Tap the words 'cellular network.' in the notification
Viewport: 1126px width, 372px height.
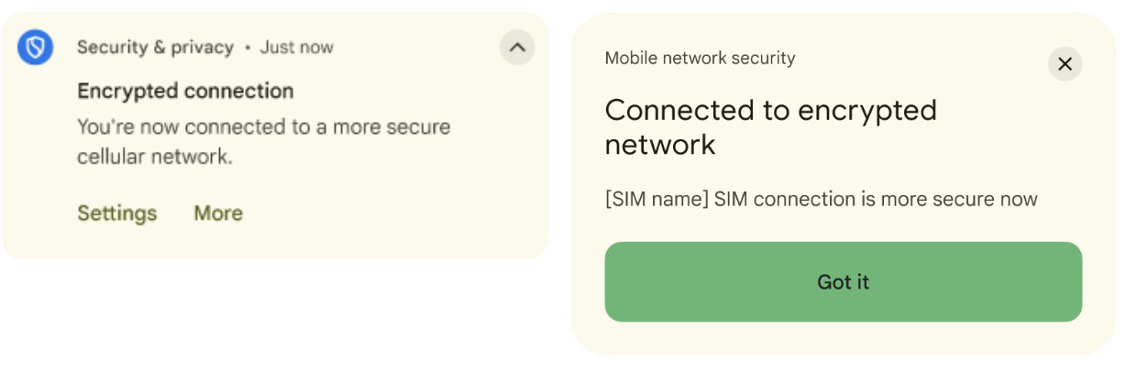click(x=154, y=157)
